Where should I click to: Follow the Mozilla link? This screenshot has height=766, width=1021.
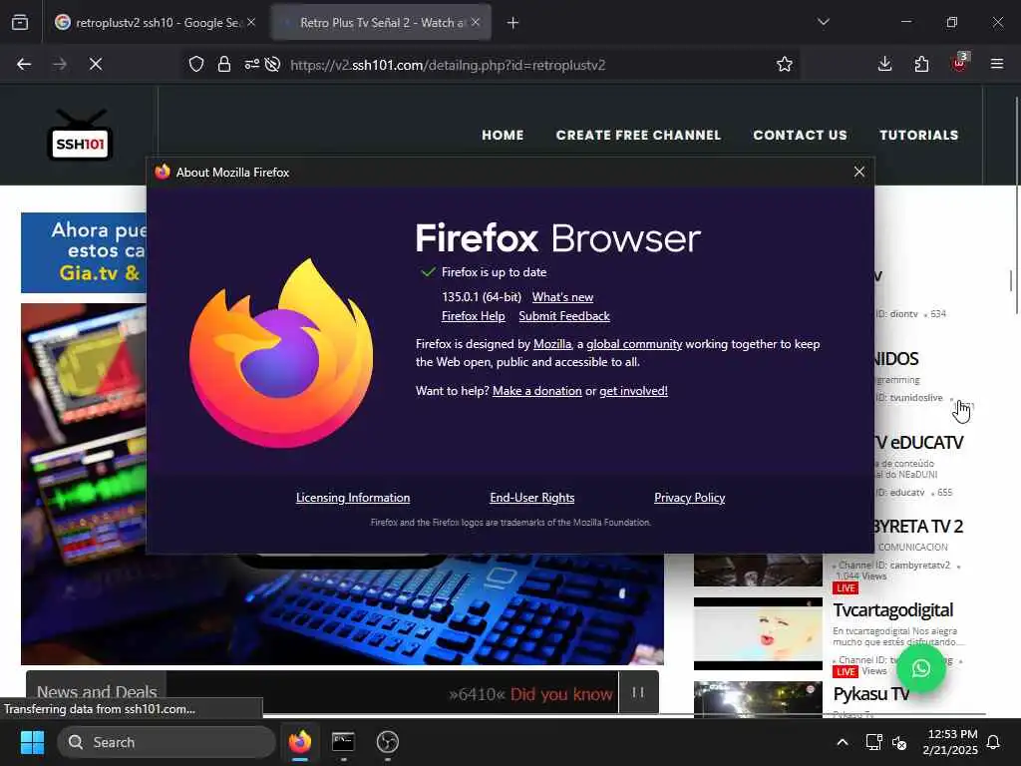(x=552, y=344)
